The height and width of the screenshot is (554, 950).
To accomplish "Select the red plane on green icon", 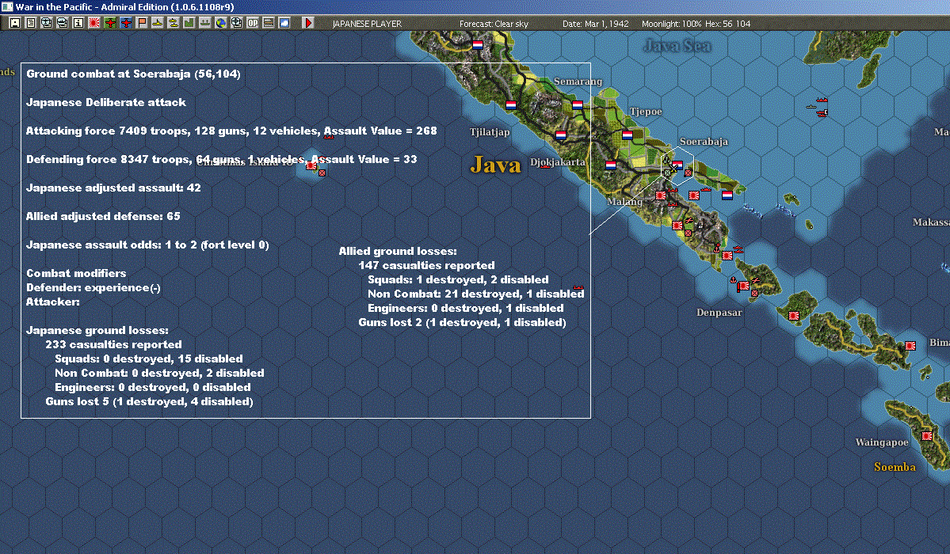I will coord(110,23).
